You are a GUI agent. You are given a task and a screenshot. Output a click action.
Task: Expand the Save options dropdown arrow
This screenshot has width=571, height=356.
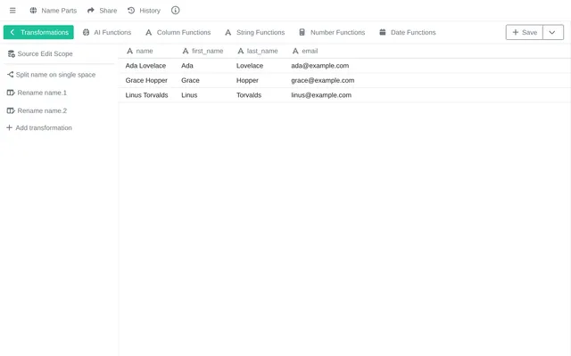pos(552,32)
